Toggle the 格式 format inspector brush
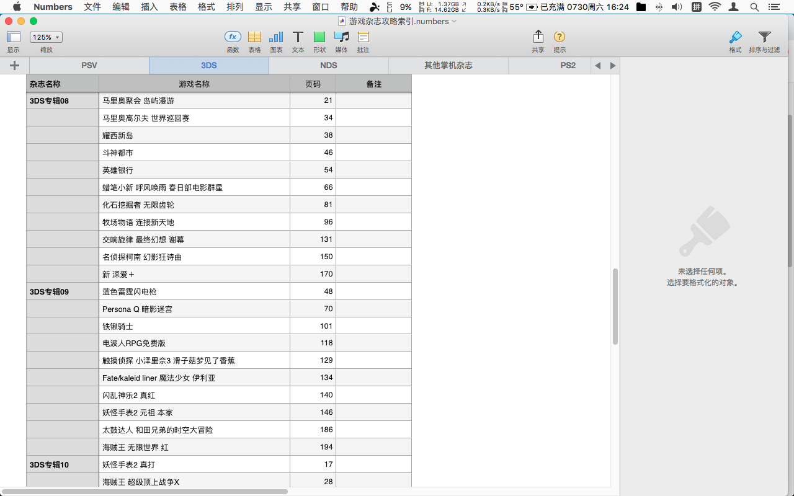This screenshot has width=794, height=496. pyautogui.click(x=735, y=37)
